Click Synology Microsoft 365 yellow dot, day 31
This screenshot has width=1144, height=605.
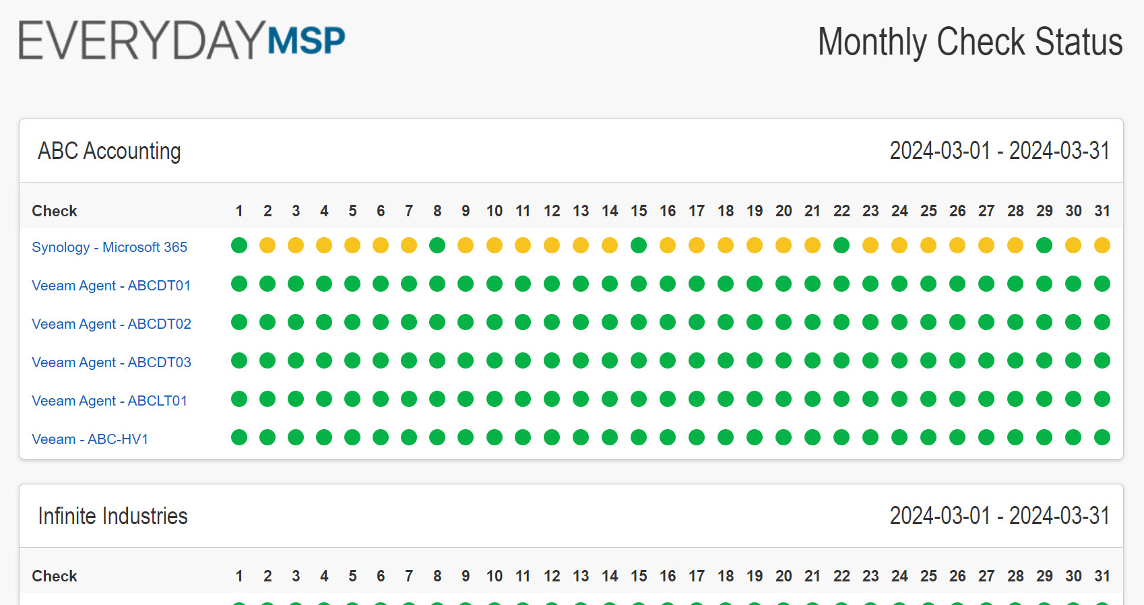tap(1102, 245)
